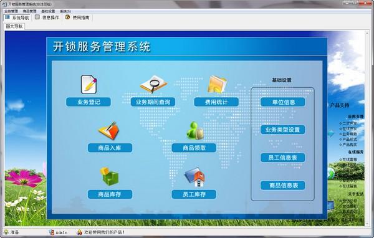
Task: Click the 业务登记 notepad-and-pencil icon
Action: pyautogui.click(x=89, y=84)
